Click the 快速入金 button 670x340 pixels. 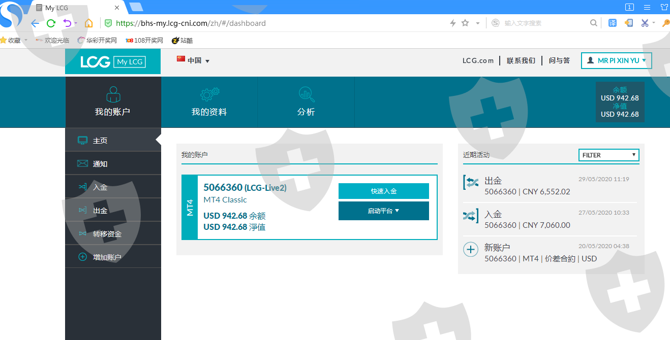[x=384, y=191]
